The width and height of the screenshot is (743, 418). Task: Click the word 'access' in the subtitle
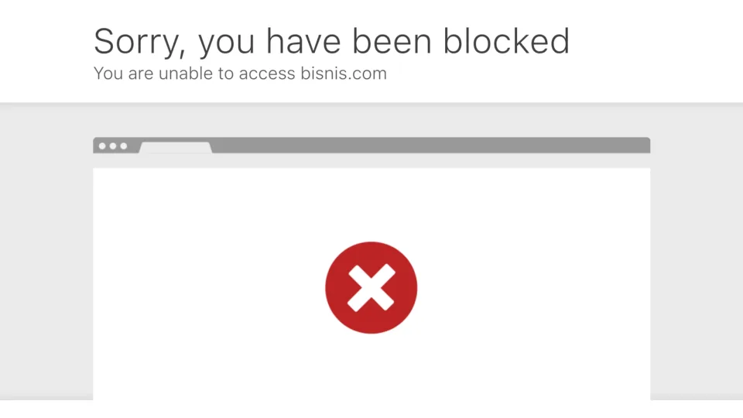pos(267,74)
